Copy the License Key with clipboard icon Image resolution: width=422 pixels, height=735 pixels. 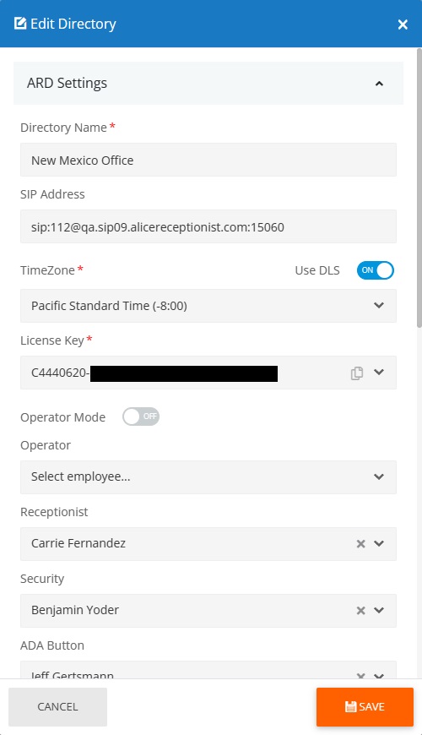[x=357, y=373]
